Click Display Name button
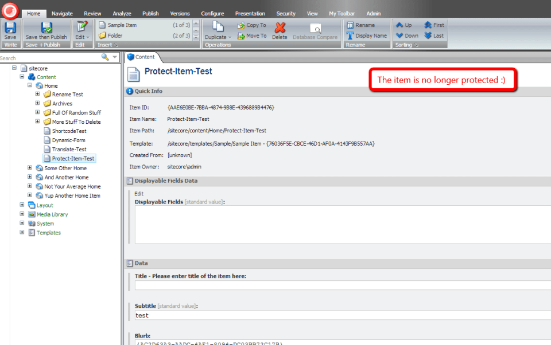The width and height of the screenshot is (551, 345). click(366, 36)
